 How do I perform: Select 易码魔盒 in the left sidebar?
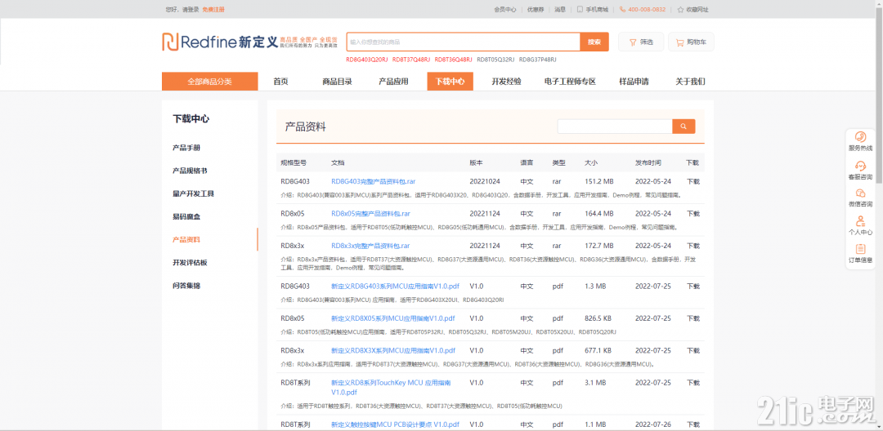(186, 216)
